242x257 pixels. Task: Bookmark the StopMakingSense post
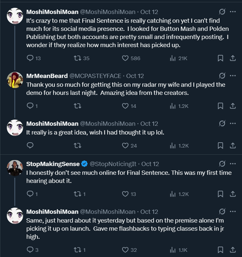click(220, 194)
